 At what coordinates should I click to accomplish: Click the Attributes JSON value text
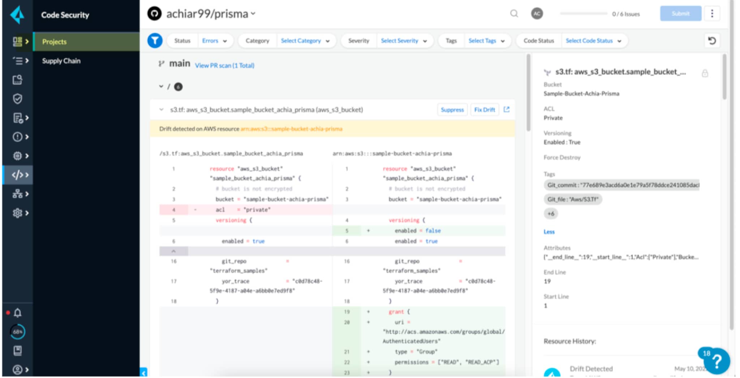pyautogui.click(x=621, y=257)
